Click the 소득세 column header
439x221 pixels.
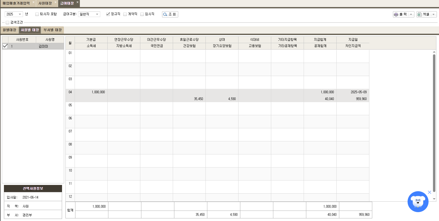91,46
